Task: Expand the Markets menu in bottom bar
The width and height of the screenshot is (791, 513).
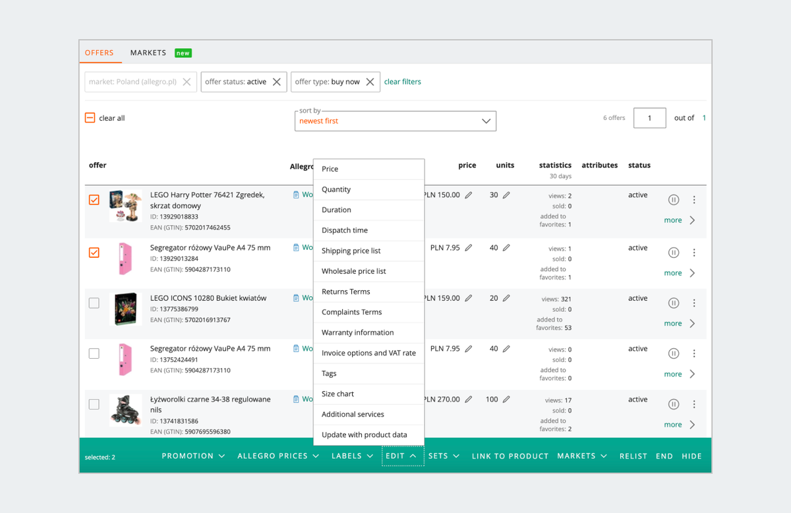Action: point(582,456)
